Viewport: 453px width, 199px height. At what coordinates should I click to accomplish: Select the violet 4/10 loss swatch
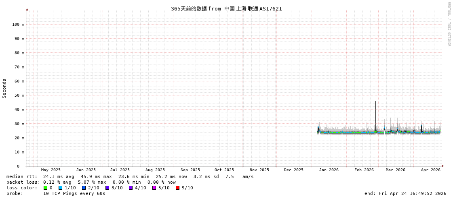click(x=131, y=188)
